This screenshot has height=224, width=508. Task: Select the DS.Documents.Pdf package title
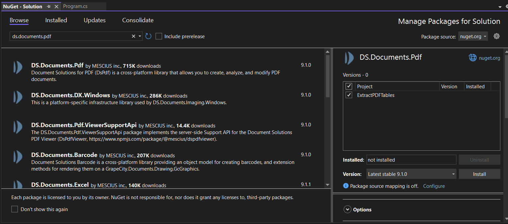(x=57, y=65)
